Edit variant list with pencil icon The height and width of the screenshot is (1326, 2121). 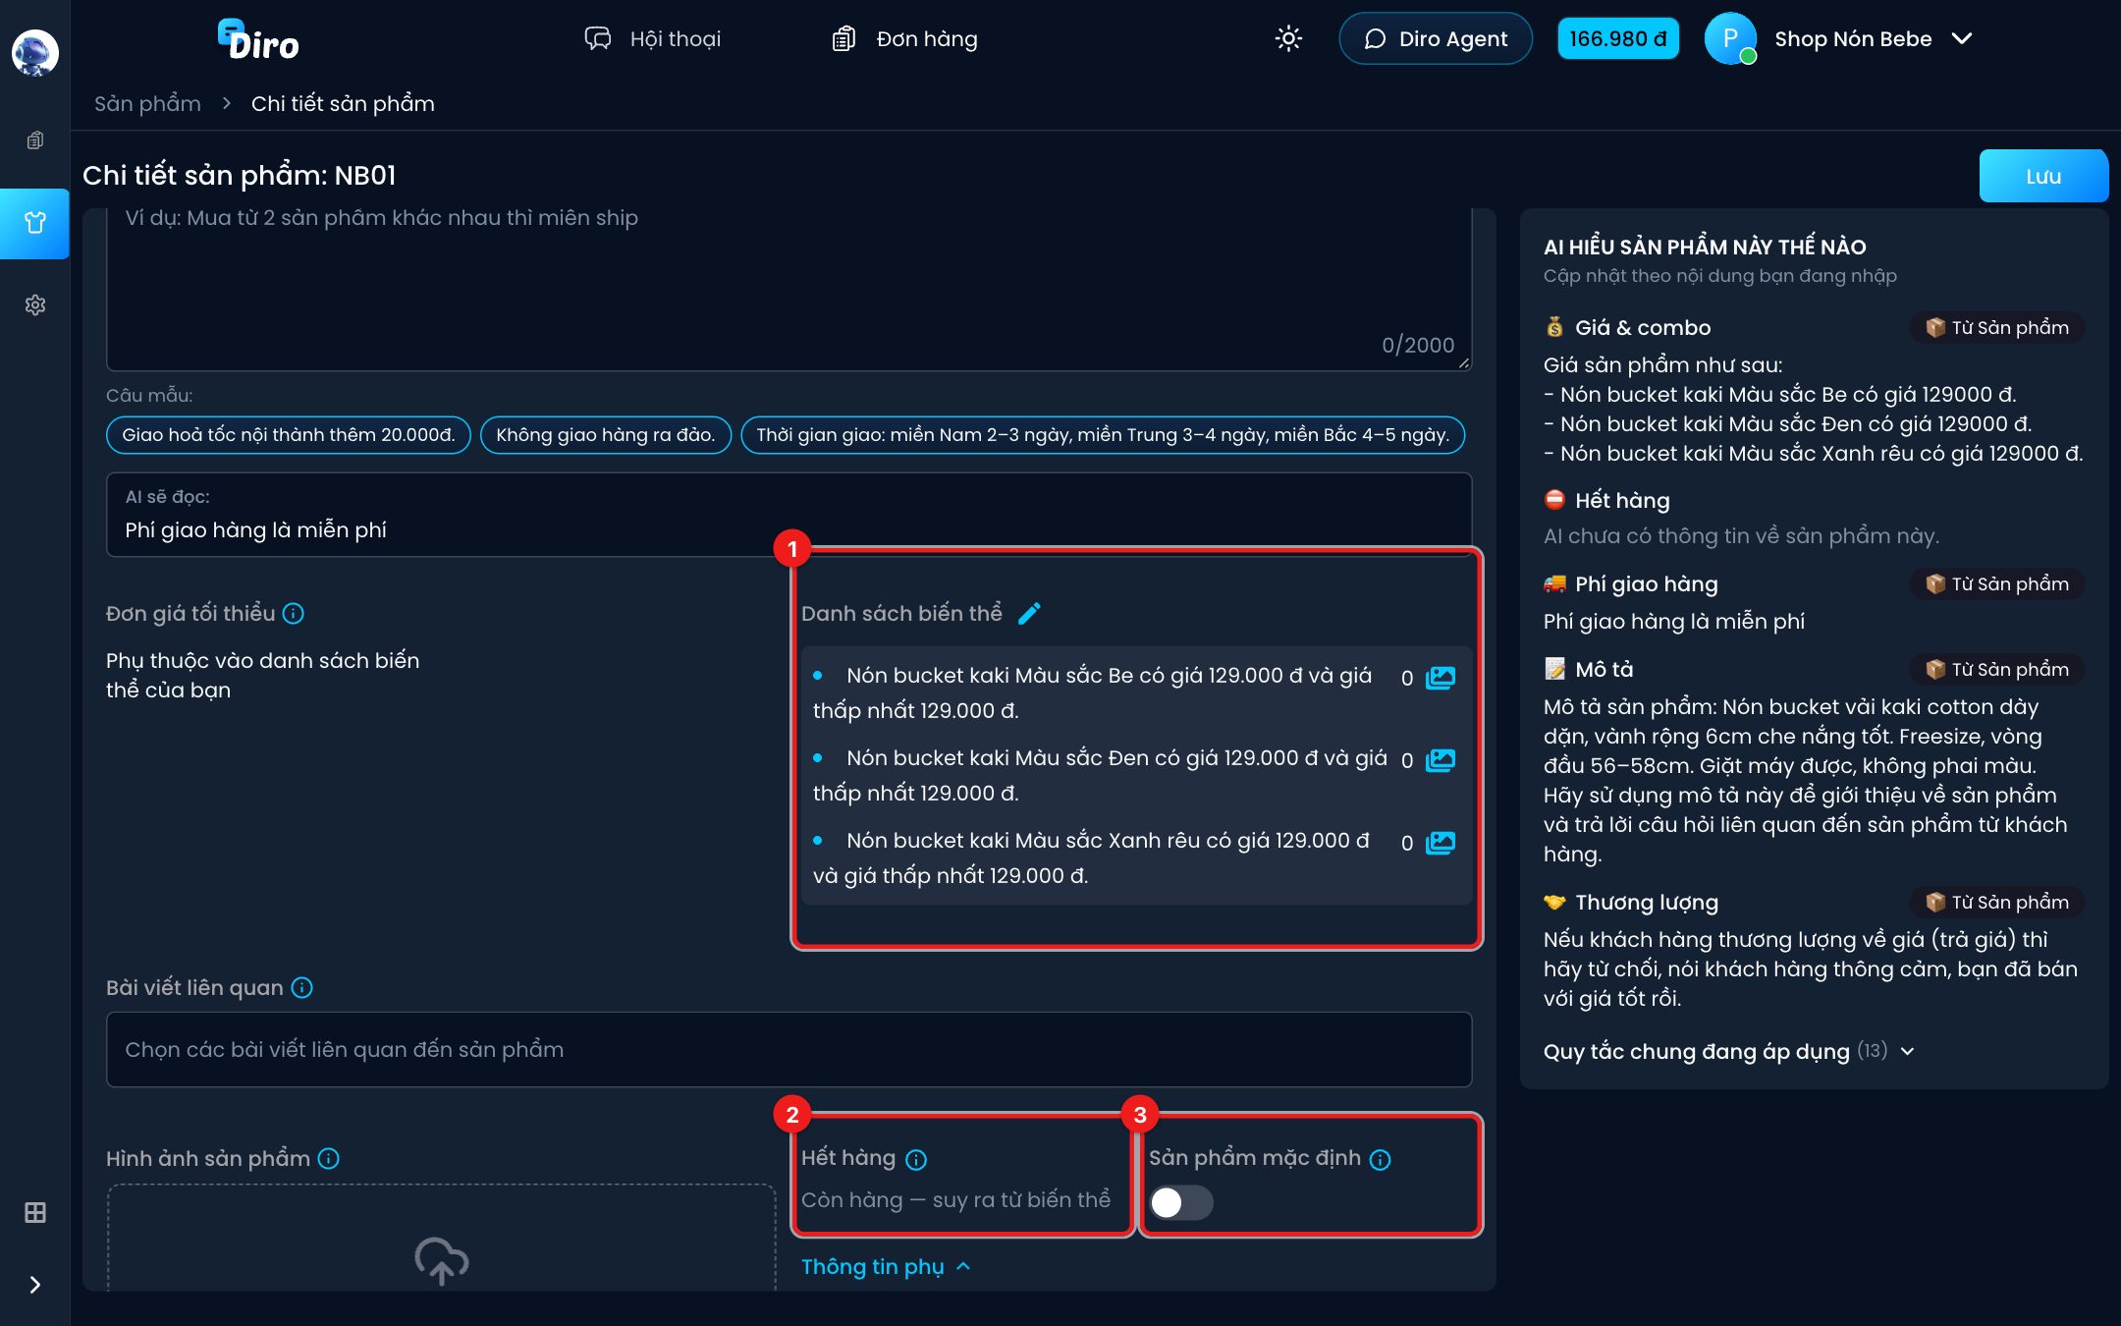pyautogui.click(x=1029, y=613)
